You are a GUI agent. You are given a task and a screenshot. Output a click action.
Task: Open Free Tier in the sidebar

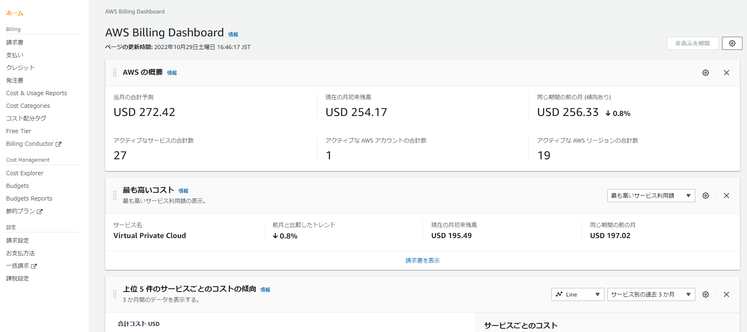tap(18, 131)
